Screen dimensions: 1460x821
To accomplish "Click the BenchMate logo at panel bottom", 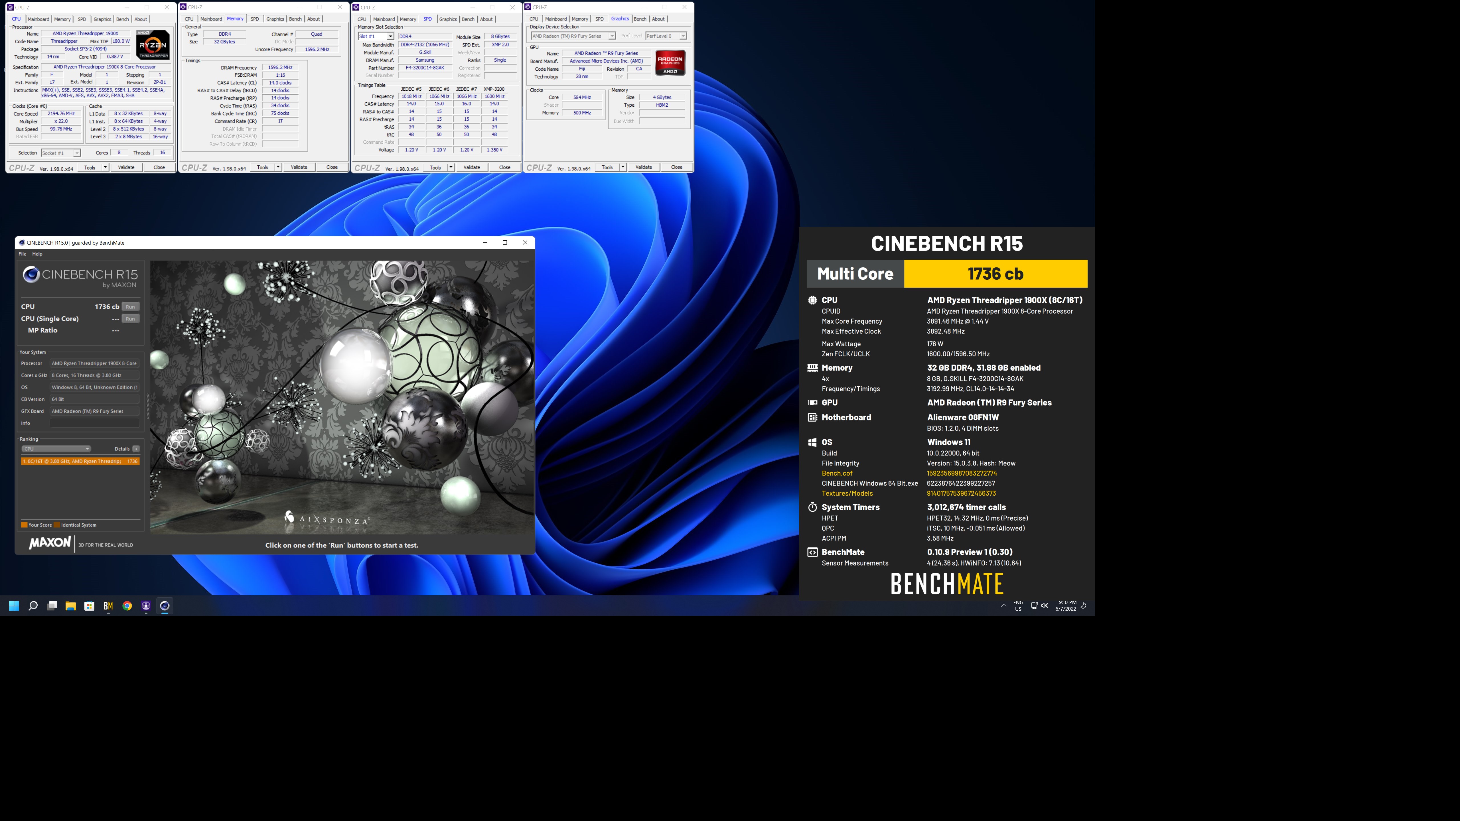I will pyautogui.click(x=947, y=584).
